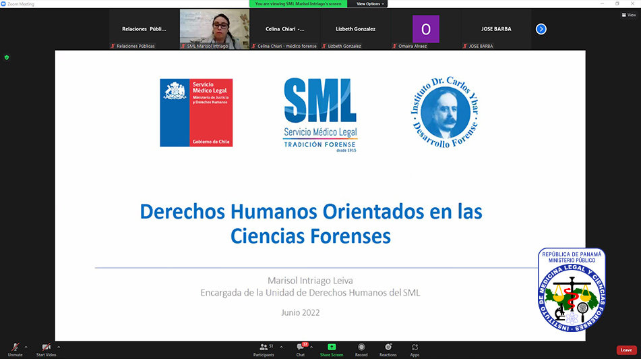Change layout with View button

tap(629, 15)
